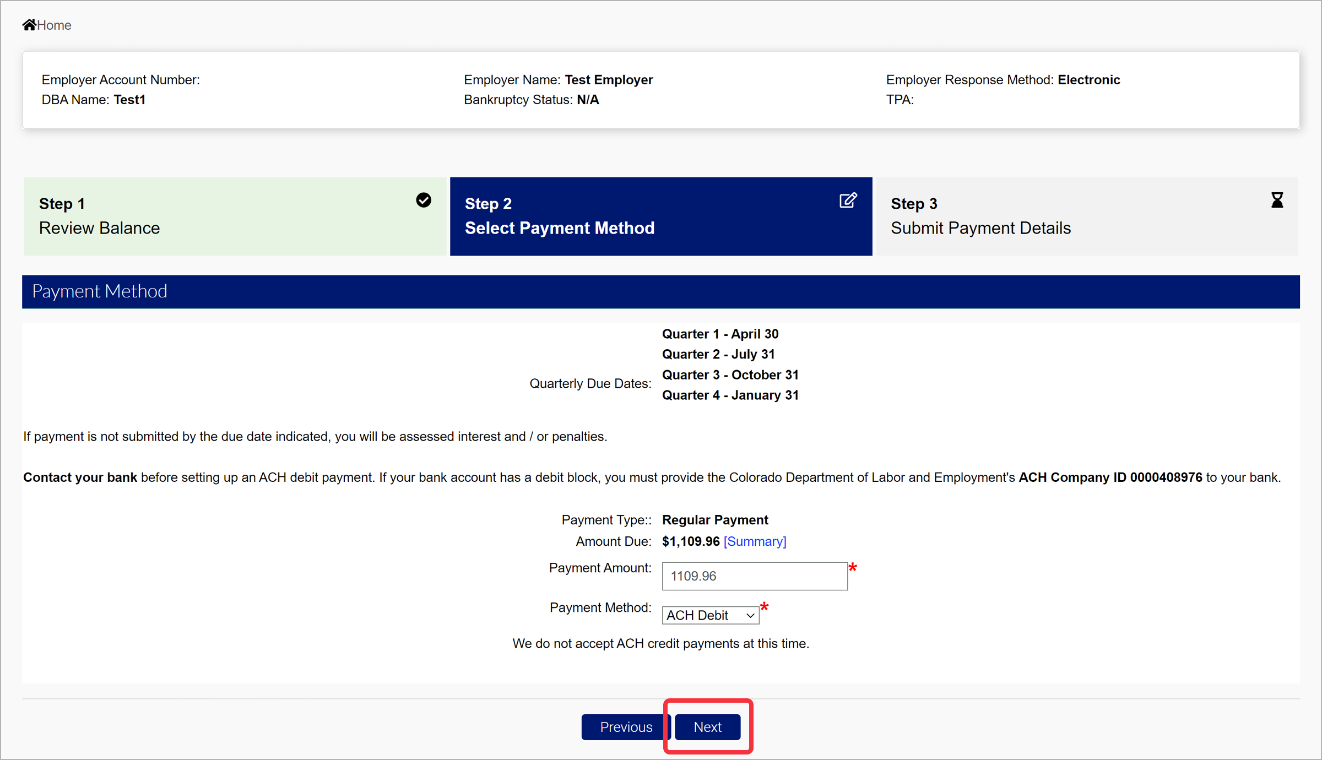The height and width of the screenshot is (760, 1322).
Task: Click the Payment Method blue section header
Action: pos(100,291)
